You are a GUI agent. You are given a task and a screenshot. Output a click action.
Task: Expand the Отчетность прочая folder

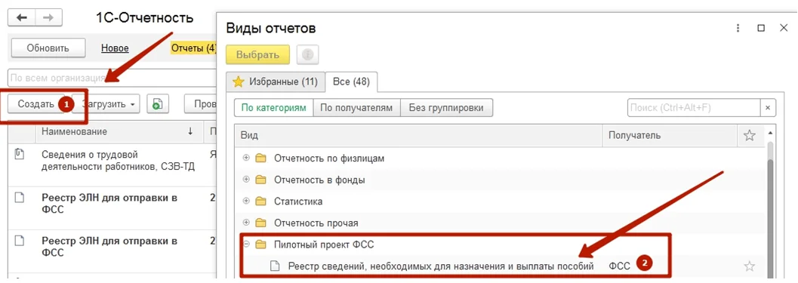pyautogui.click(x=247, y=223)
